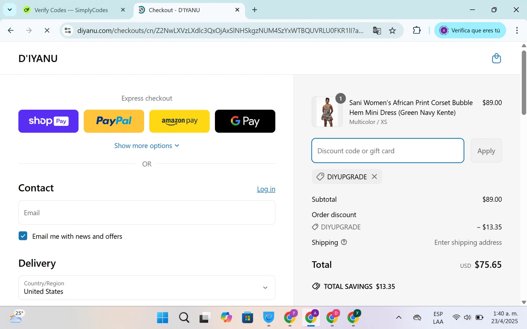This screenshot has width=527, height=329.
Task: Select the Checkout - D'IYANU tab
Action: click(189, 10)
